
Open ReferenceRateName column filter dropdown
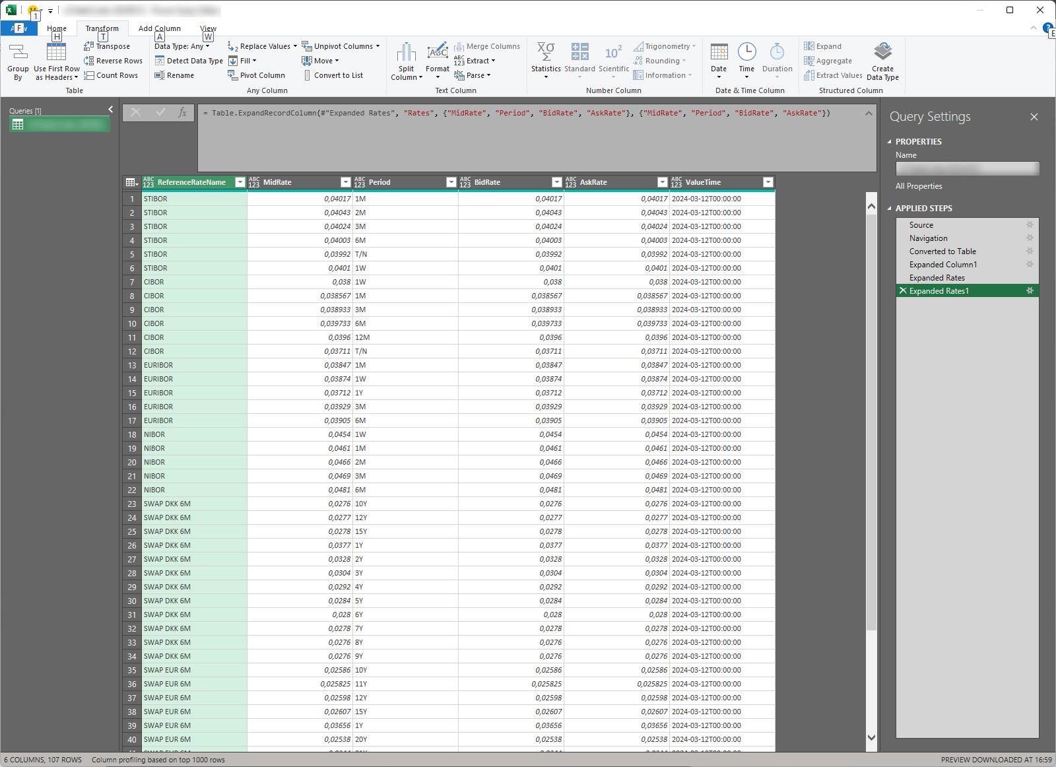[240, 182]
